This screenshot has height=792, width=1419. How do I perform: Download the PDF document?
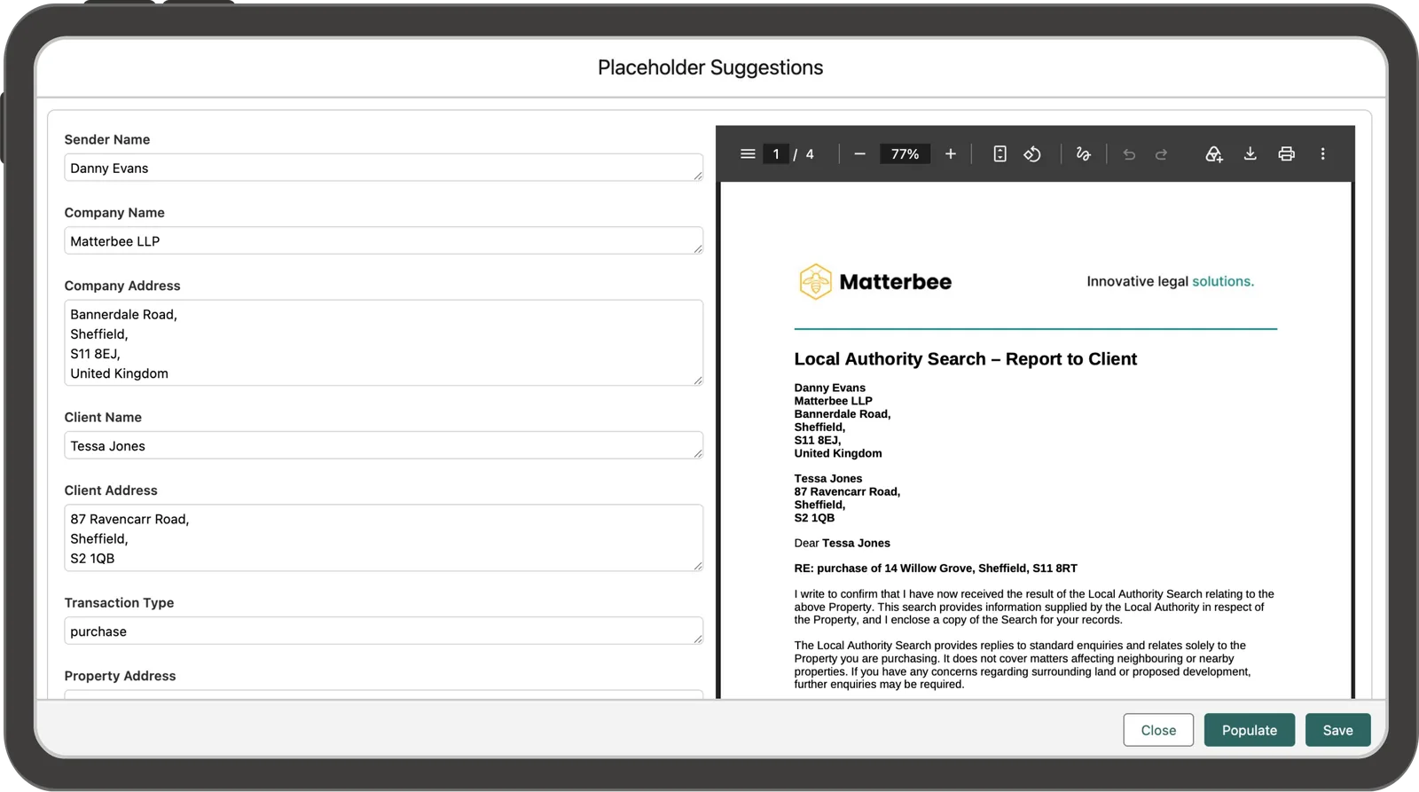click(1250, 154)
